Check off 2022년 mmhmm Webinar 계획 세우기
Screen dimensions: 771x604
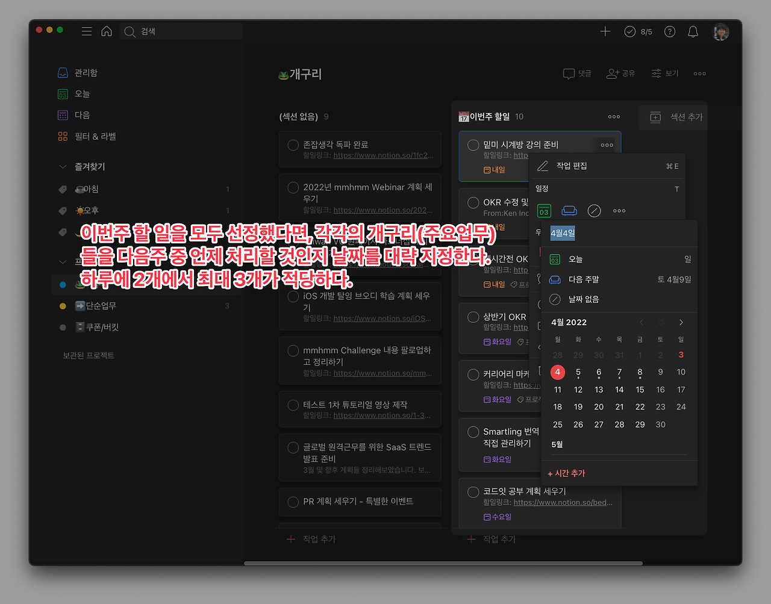click(x=293, y=188)
